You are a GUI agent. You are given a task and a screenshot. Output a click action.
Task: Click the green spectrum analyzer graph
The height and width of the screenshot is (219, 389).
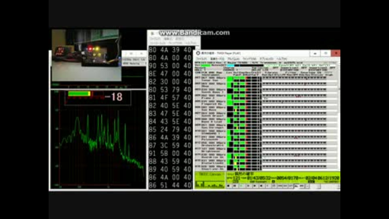(x=98, y=140)
